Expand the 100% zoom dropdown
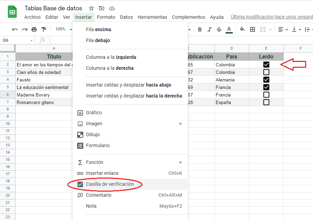This screenshot has height=220, width=313. (x=63, y=29)
